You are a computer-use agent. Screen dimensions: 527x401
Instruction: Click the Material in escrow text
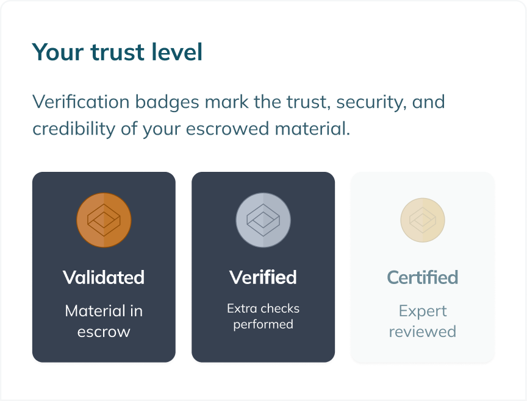pyautogui.click(x=104, y=321)
